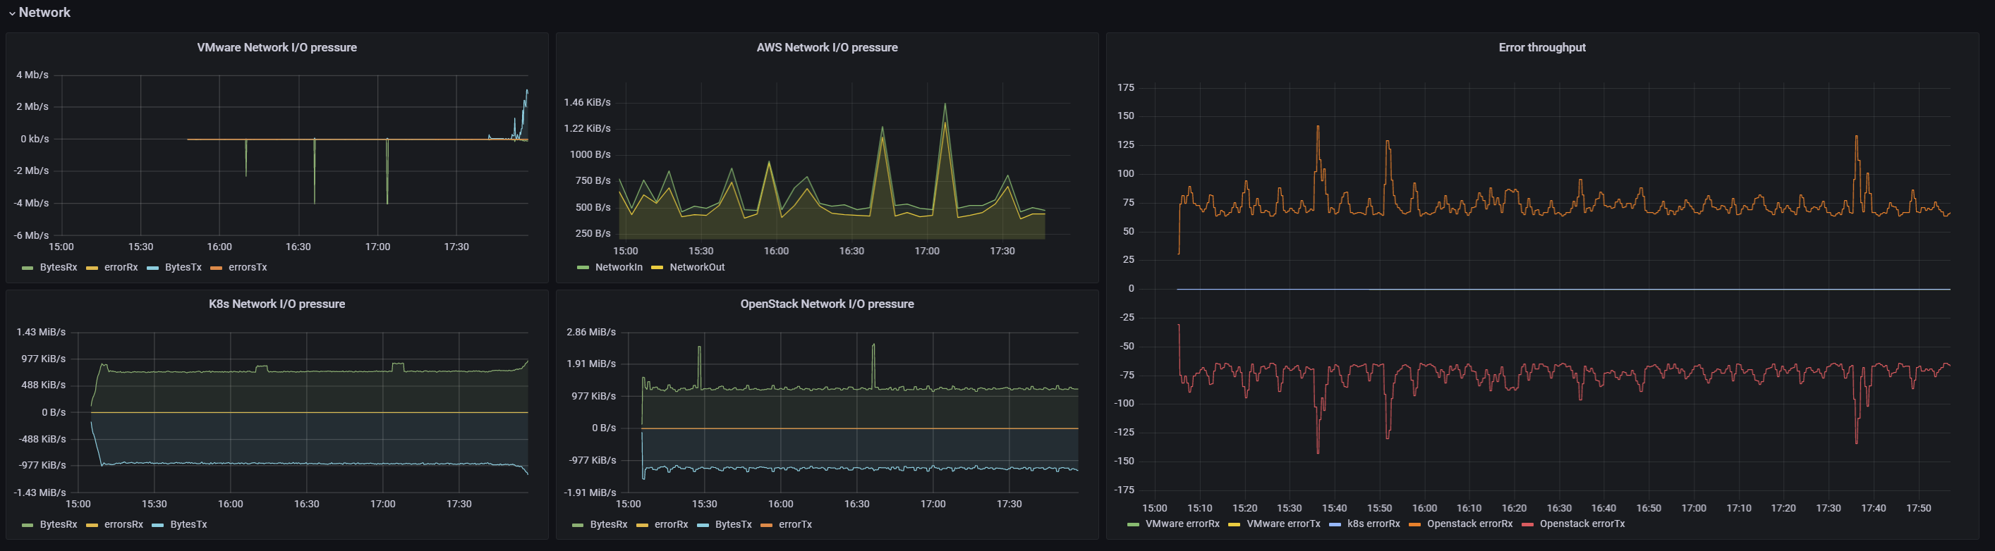Image resolution: width=1995 pixels, height=551 pixels.
Task: Toggle VMware errorTx legend entry
Action: (1282, 524)
